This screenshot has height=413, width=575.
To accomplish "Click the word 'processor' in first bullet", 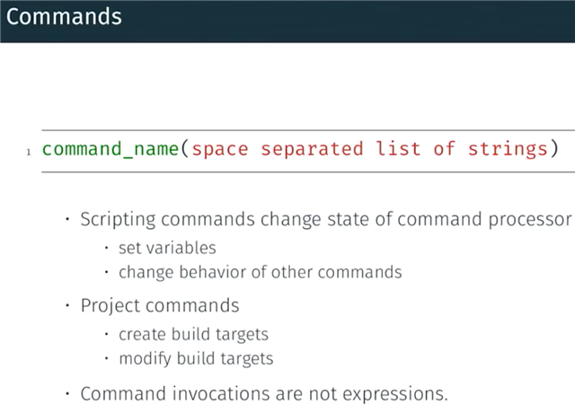I will tap(530, 220).
